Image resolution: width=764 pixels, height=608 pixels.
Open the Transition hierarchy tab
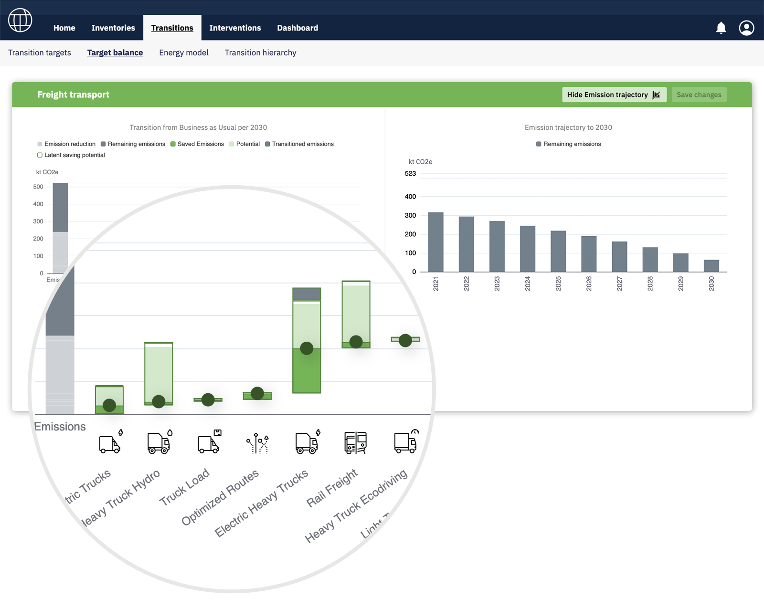260,53
